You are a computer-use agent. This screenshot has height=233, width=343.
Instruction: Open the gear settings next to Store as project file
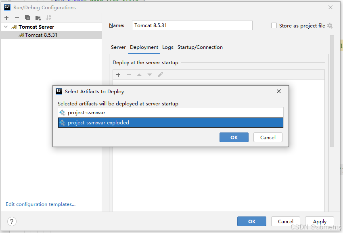pos(330,25)
